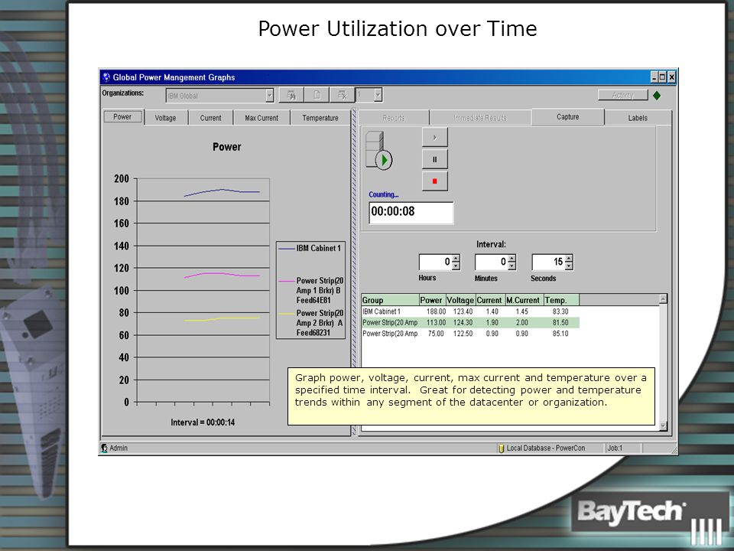Sort by the Group column header
The image size is (734, 551).
[x=390, y=300]
